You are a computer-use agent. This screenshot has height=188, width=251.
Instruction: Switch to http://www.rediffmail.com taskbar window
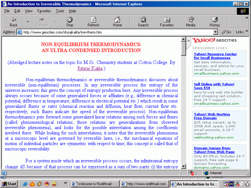145,184
